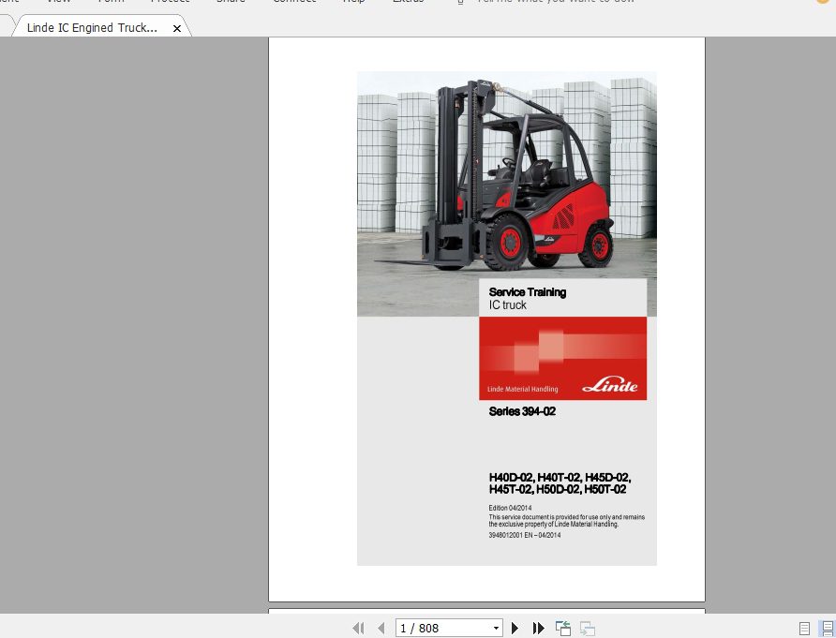Close the Linde IC Engined Truck tab
Screen dimensions: 836x638
click(x=177, y=29)
